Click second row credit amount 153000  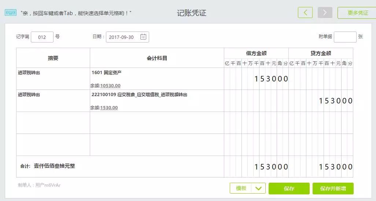click(336, 101)
